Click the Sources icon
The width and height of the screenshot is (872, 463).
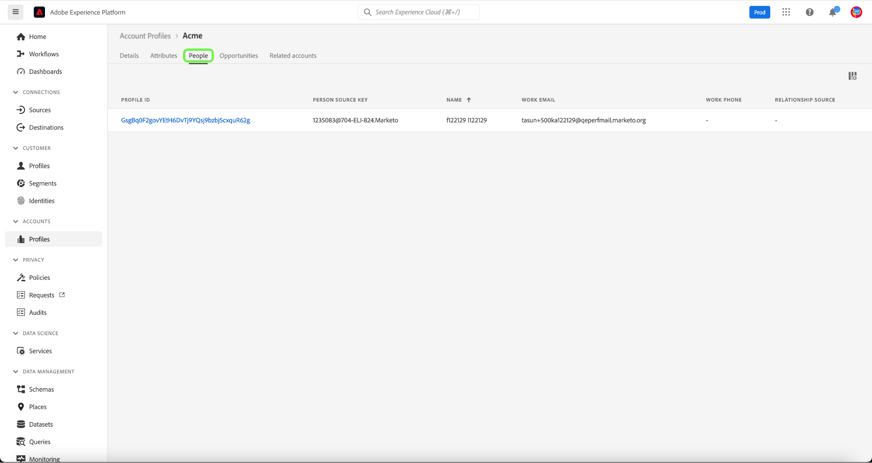pyautogui.click(x=21, y=110)
